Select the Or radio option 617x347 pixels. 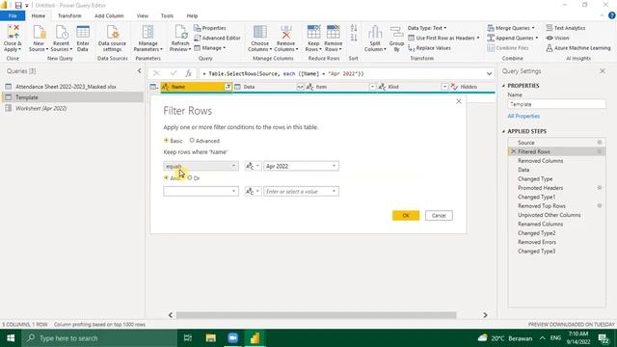tap(190, 177)
